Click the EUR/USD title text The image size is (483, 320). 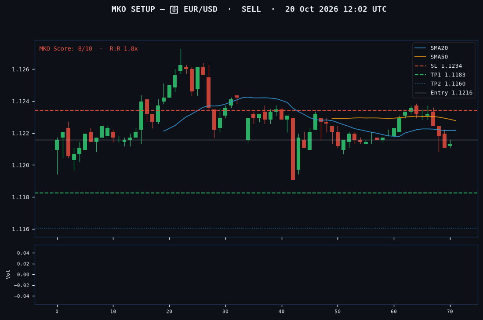click(x=200, y=9)
